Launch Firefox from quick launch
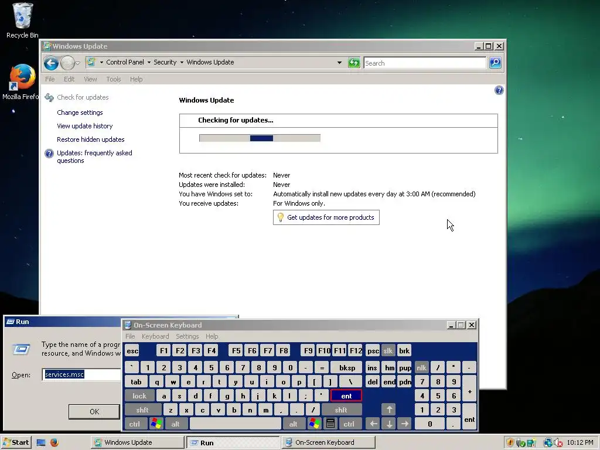 pyautogui.click(x=54, y=442)
